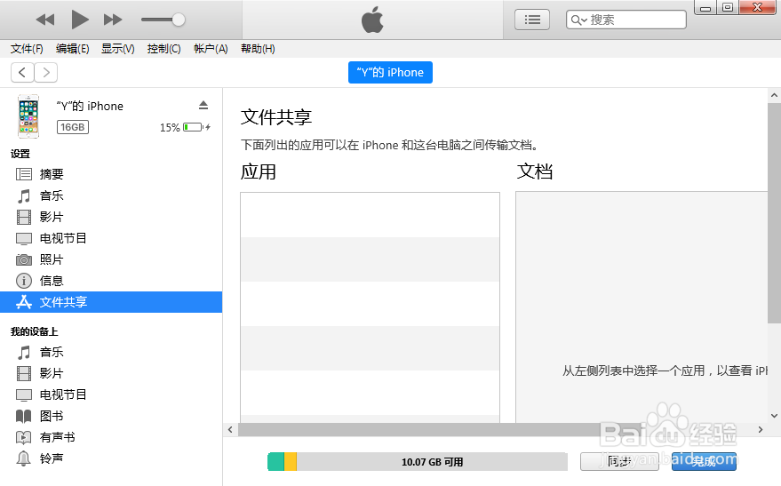Skip ahead with the fast-forward button
The width and height of the screenshot is (781, 486).
point(113,20)
